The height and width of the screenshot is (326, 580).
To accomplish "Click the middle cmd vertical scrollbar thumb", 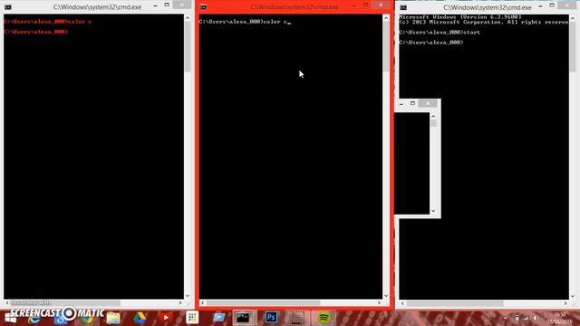I will [386, 46].
